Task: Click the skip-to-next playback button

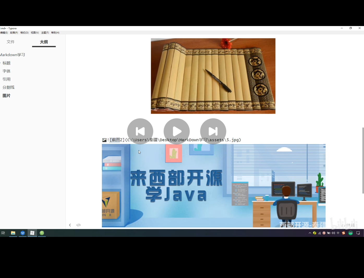Action: (213, 131)
